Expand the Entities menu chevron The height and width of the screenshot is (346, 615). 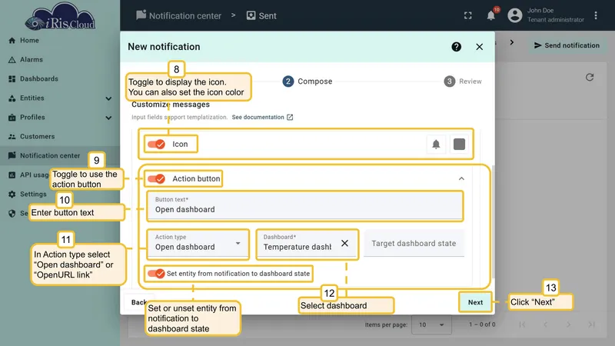pyautogui.click(x=108, y=98)
